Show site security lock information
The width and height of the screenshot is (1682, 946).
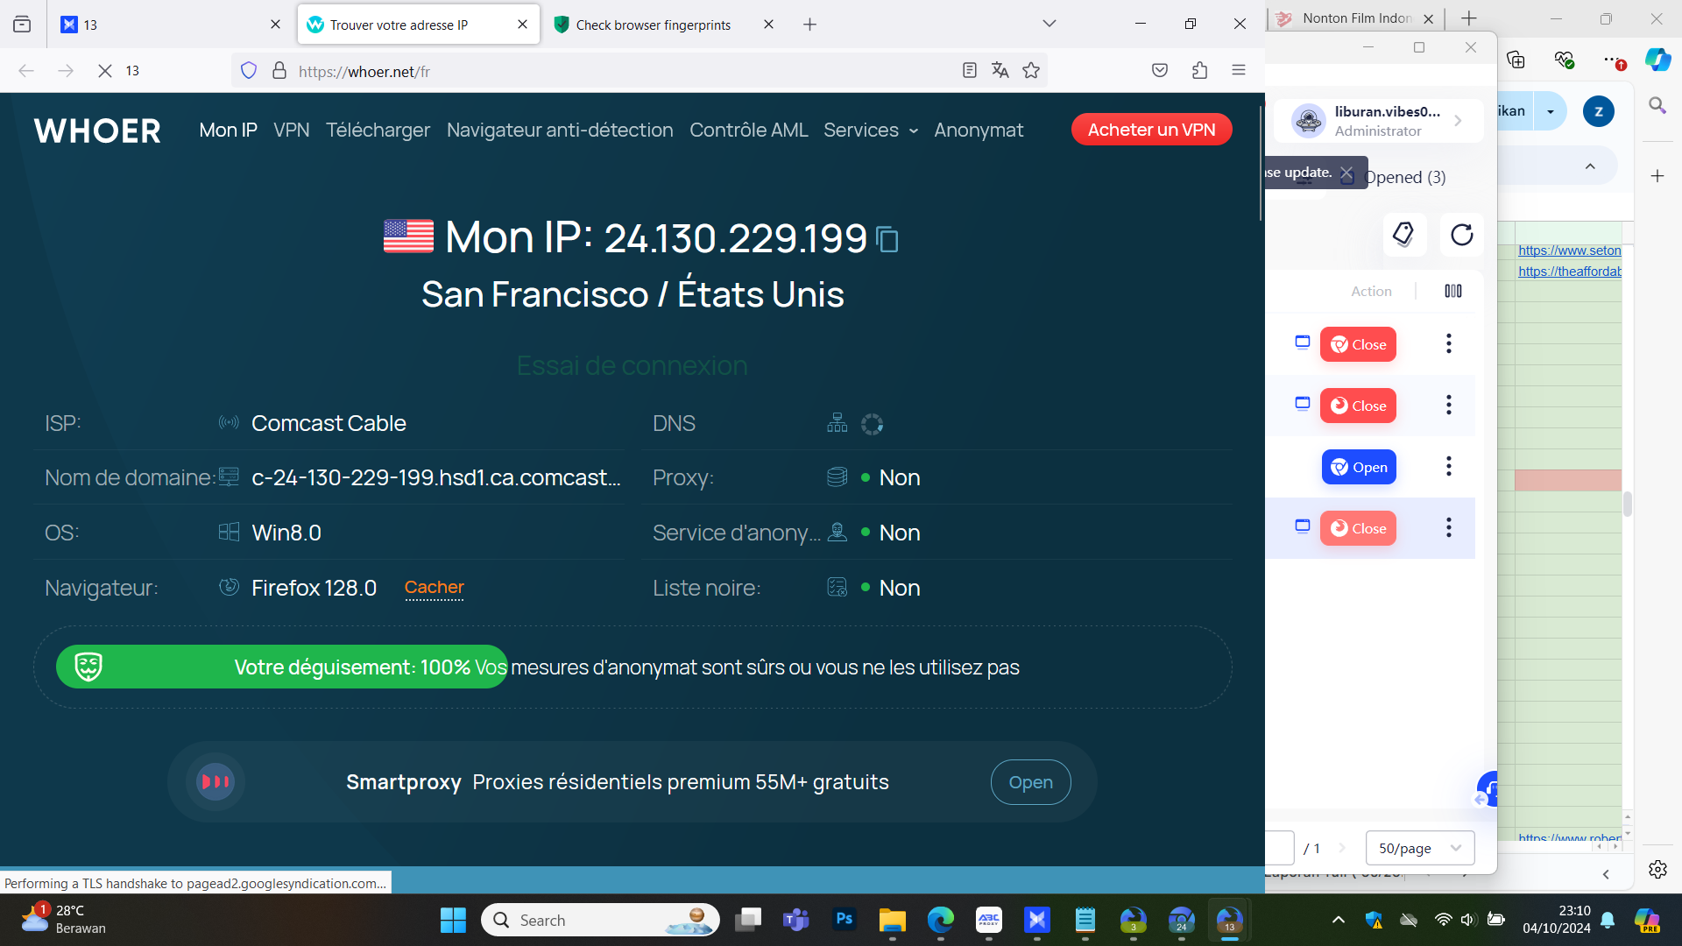[x=279, y=71]
